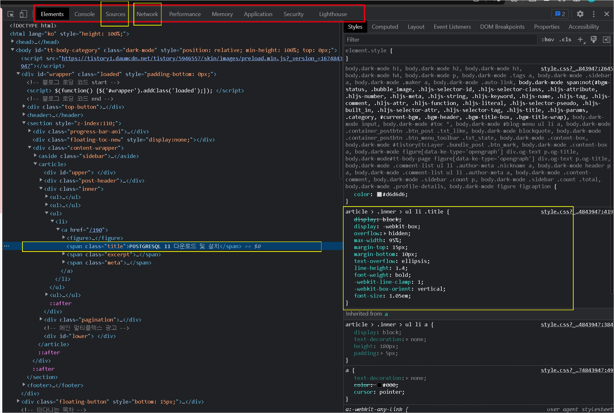Toggle the rendering emulations paintbrush icon
Screen dimensions: 614x413
tap(593, 39)
